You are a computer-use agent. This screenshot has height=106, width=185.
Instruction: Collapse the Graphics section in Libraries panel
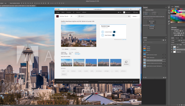pyautogui.click(x=144, y=52)
